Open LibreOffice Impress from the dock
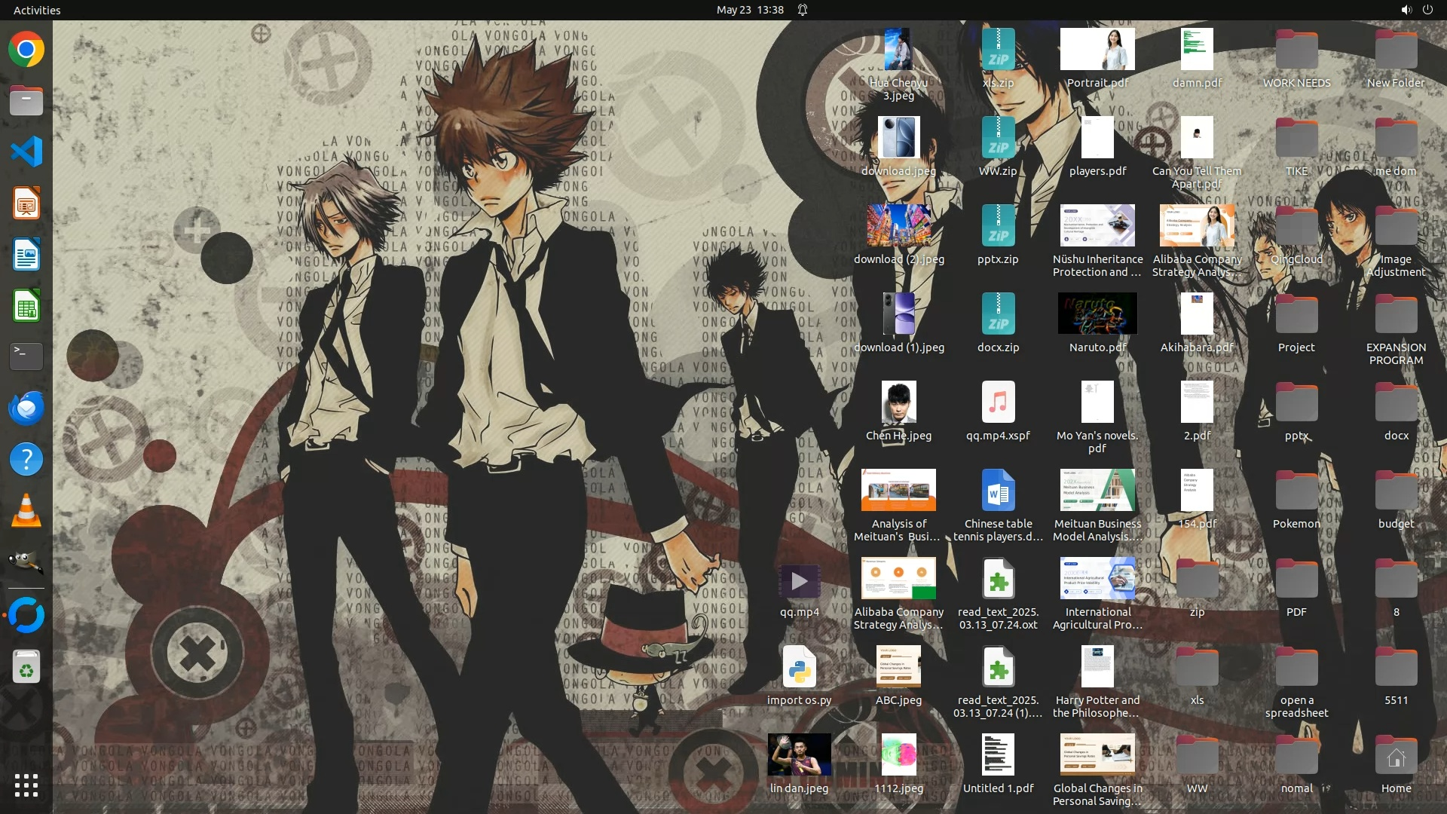The image size is (1447, 814). (26, 204)
